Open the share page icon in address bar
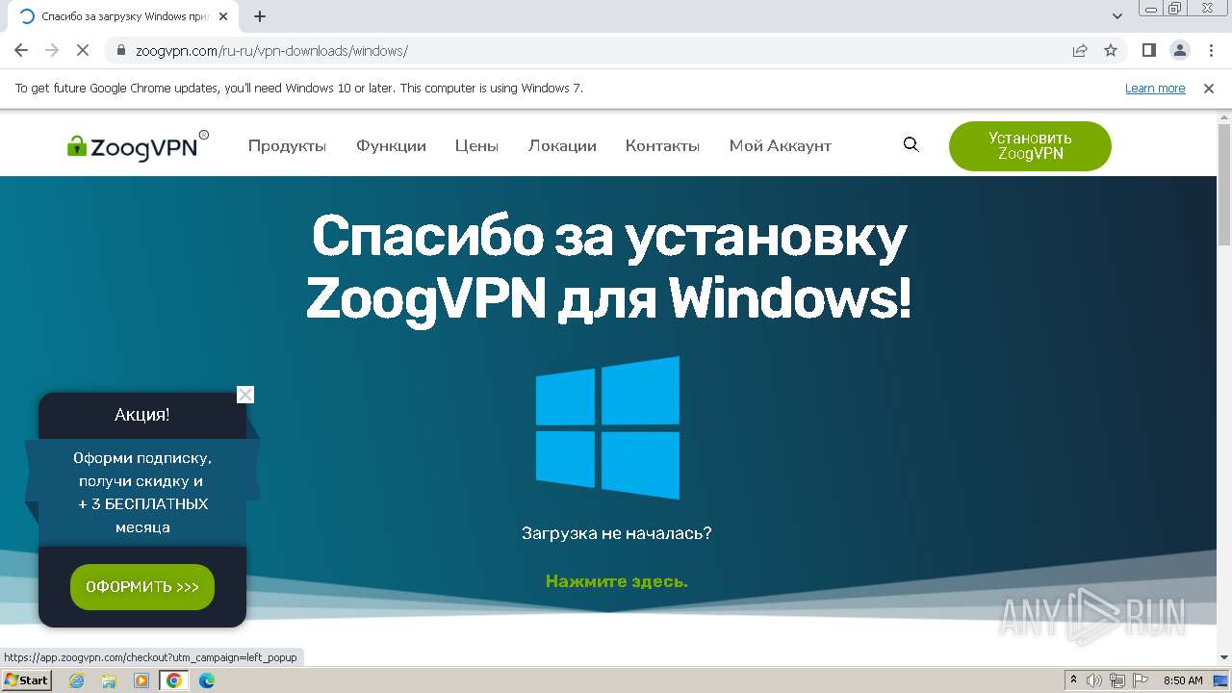Image resolution: width=1232 pixels, height=693 pixels. pos(1080,51)
